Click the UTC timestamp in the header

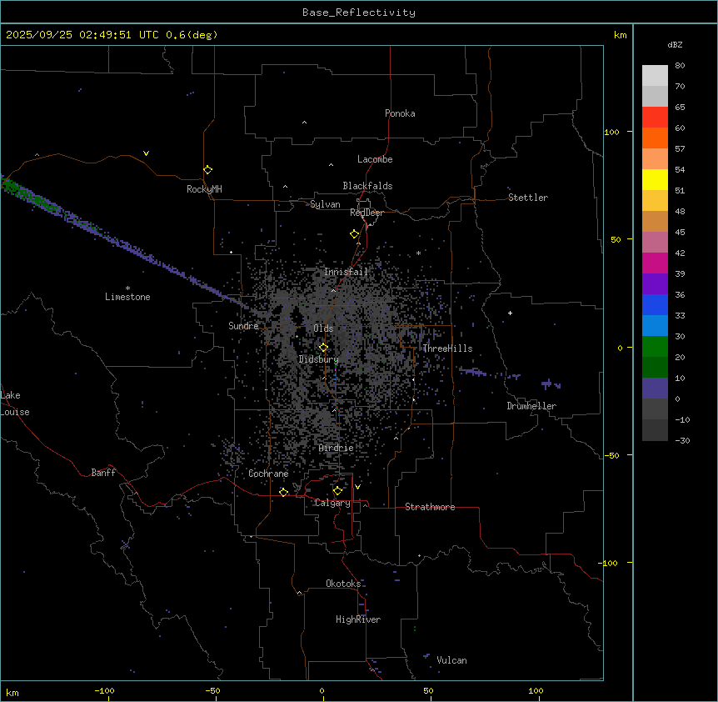[x=112, y=35]
